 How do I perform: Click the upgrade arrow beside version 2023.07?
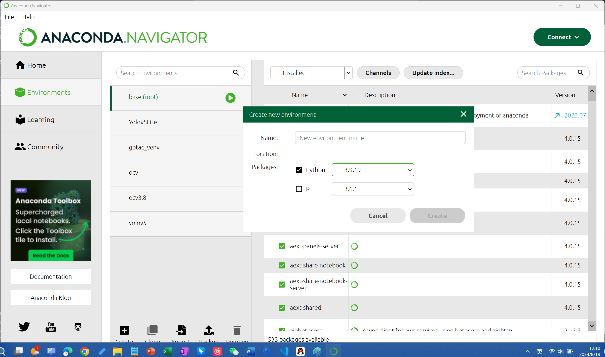coord(557,115)
